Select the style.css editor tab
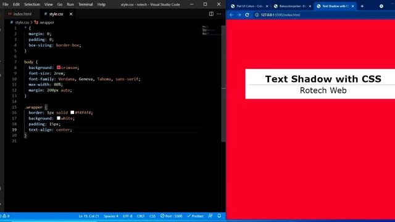 [56, 14]
